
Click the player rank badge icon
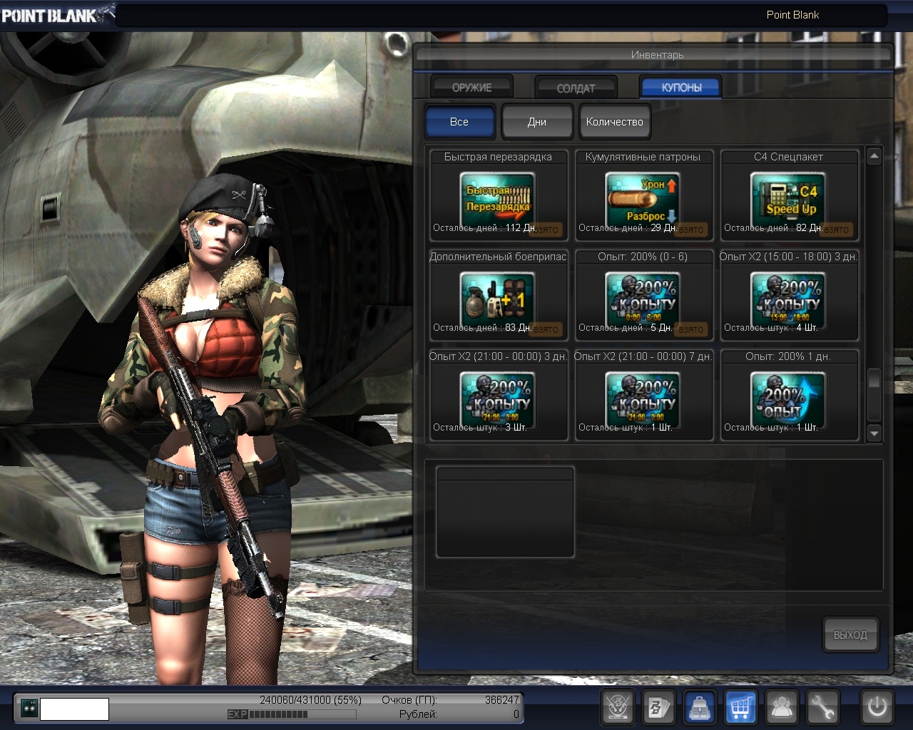pos(29,709)
